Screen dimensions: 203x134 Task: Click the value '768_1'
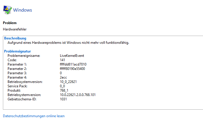click(x=64, y=90)
